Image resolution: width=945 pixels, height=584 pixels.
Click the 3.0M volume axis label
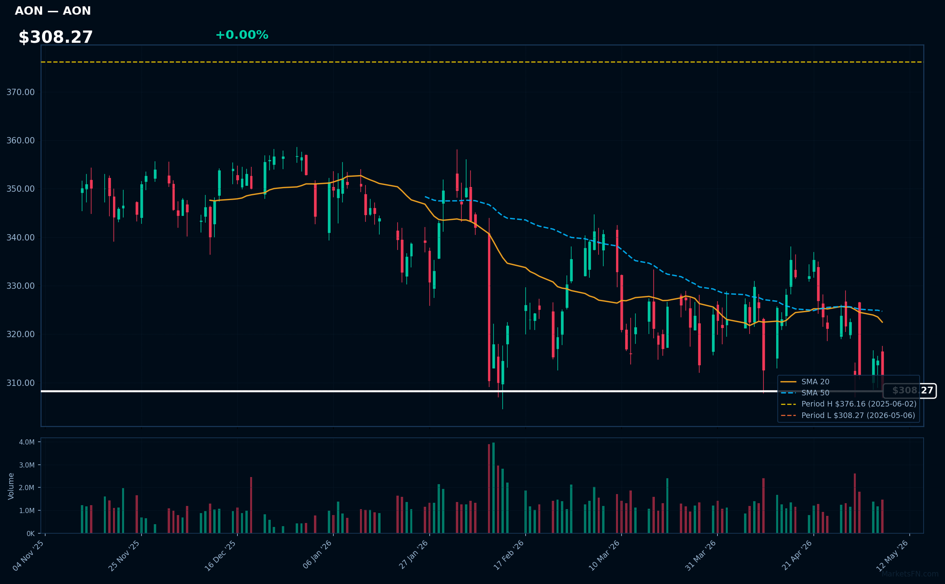27,465
